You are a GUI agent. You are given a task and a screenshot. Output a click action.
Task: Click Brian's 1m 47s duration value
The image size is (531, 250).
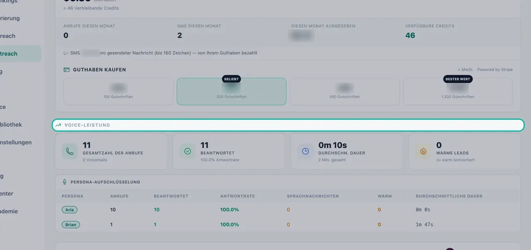click(424, 225)
